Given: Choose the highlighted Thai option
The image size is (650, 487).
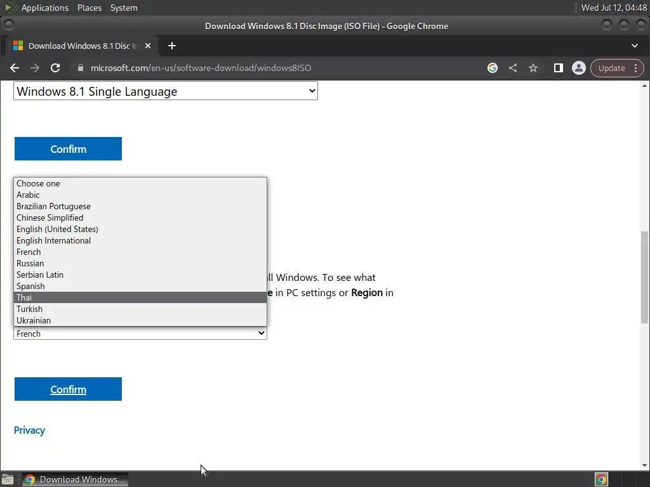Looking at the screenshot, I should tap(140, 298).
